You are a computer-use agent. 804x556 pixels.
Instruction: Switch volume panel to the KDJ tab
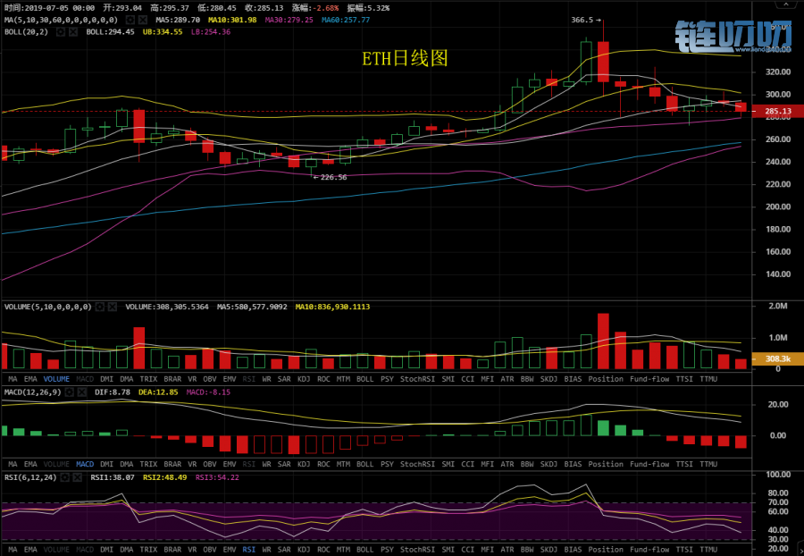pos(304,378)
